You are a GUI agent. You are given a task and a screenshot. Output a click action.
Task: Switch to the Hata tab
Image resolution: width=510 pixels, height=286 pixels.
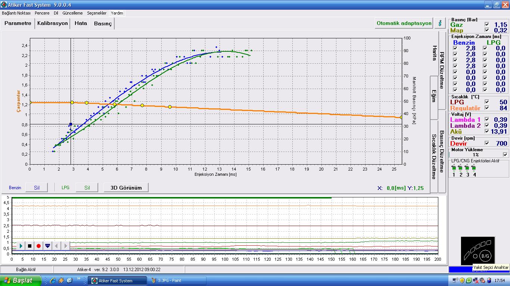(x=81, y=23)
